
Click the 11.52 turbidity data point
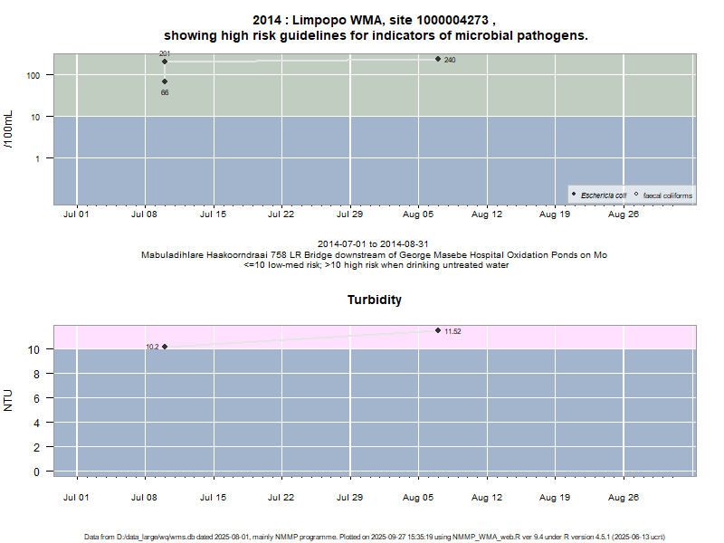point(438,330)
